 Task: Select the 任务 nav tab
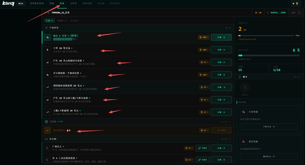(62, 4)
